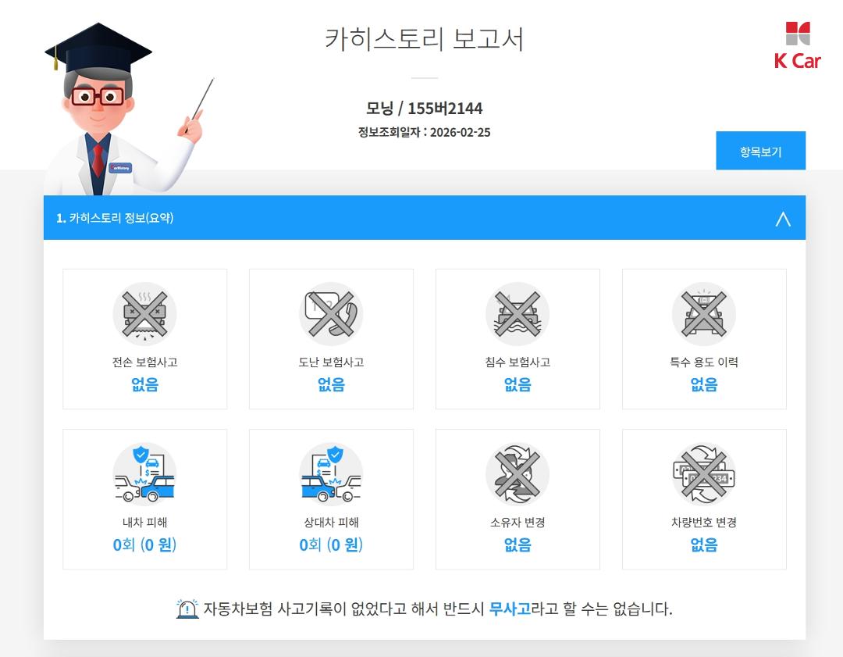Collapse the 카히스토리 정보(요약) section chevron
The image size is (843, 657).
tap(783, 219)
